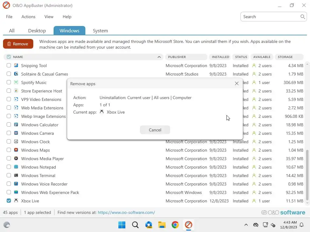Sort by the PUBLISHER column
Screen dimensions: 310x232
pos(186,57)
